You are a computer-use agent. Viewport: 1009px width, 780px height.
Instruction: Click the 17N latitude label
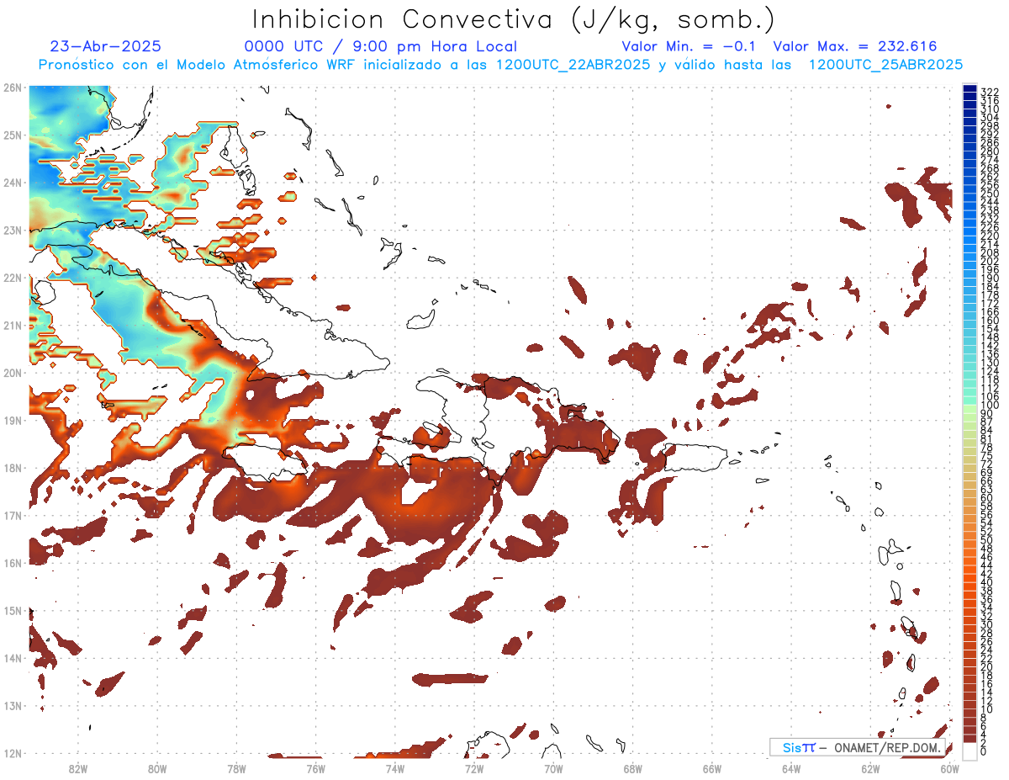[x=13, y=515]
